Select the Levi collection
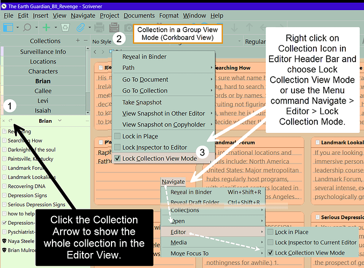Image resolution: width=364 pixels, height=268 pixels. [x=43, y=101]
